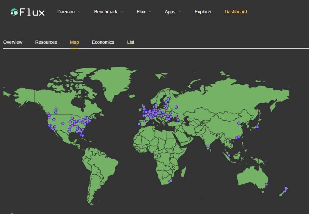This screenshot has height=214, width=309.
Task: Select the Map tab
Action: pyautogui.click(x=74, y=42)
